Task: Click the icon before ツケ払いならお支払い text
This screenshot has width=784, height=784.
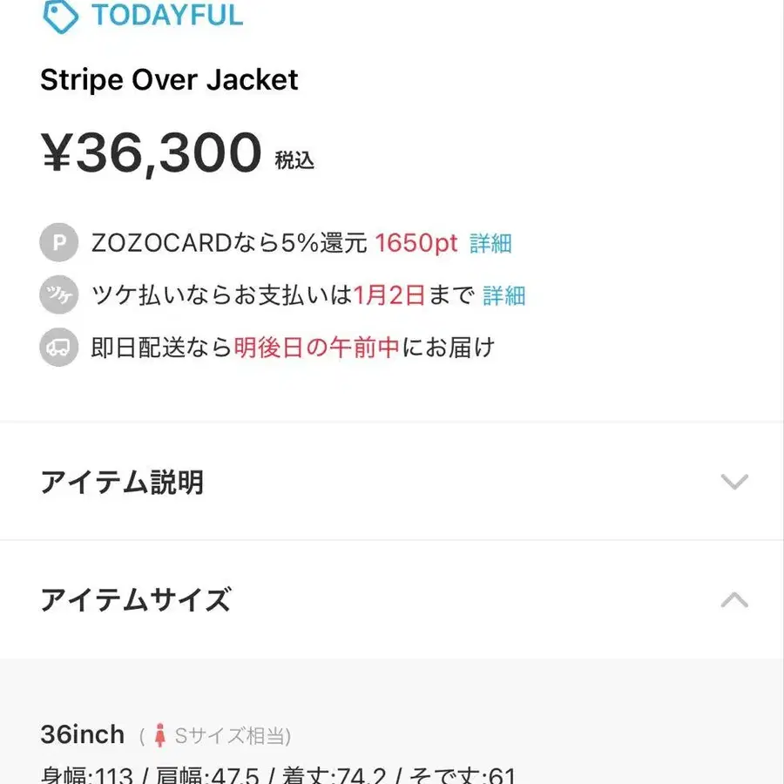Action: click(x=57, y=294)
